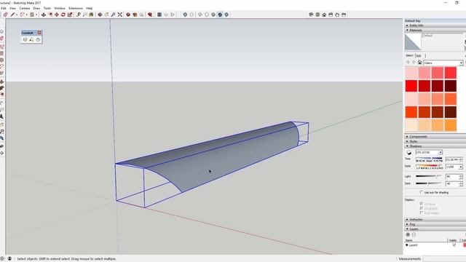Select the Paint Bucket tool
Viewport: 466px width, 262px height.
pos(91,15)
